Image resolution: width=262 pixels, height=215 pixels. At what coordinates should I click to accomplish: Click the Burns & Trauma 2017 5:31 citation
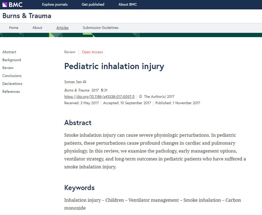click(x=86, y=90)
